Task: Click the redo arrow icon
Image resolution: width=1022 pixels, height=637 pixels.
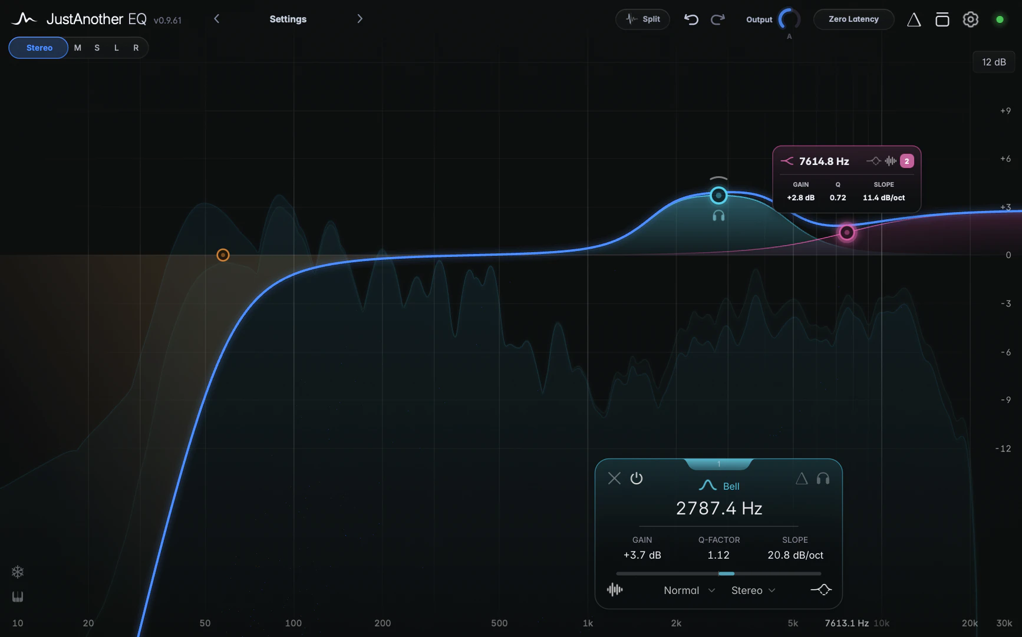Action: point(717,19)
